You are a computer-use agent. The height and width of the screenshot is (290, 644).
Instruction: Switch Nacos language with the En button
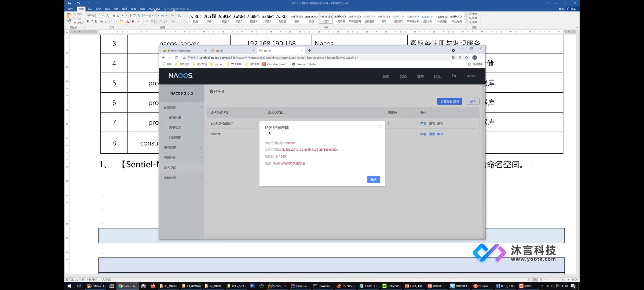(x=454, y=76)
